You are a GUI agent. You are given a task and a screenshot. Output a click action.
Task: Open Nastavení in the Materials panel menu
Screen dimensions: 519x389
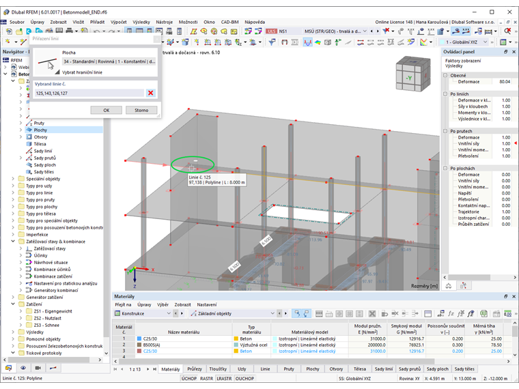coord(207,304)
